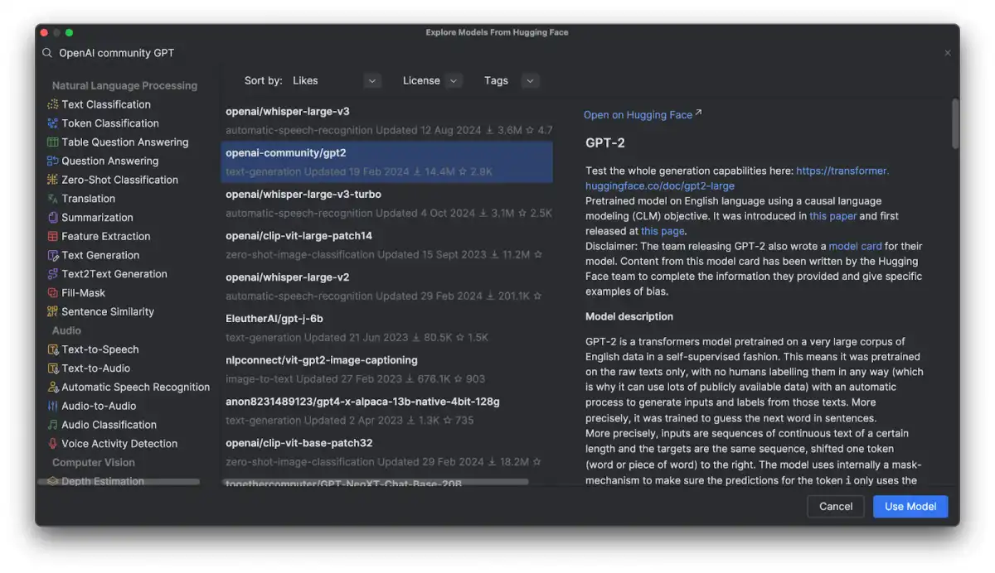Click the external-link arrow beside Open on Hugging Face
The height and width of the screenshot is (573, 995).
tap(698, 113)
